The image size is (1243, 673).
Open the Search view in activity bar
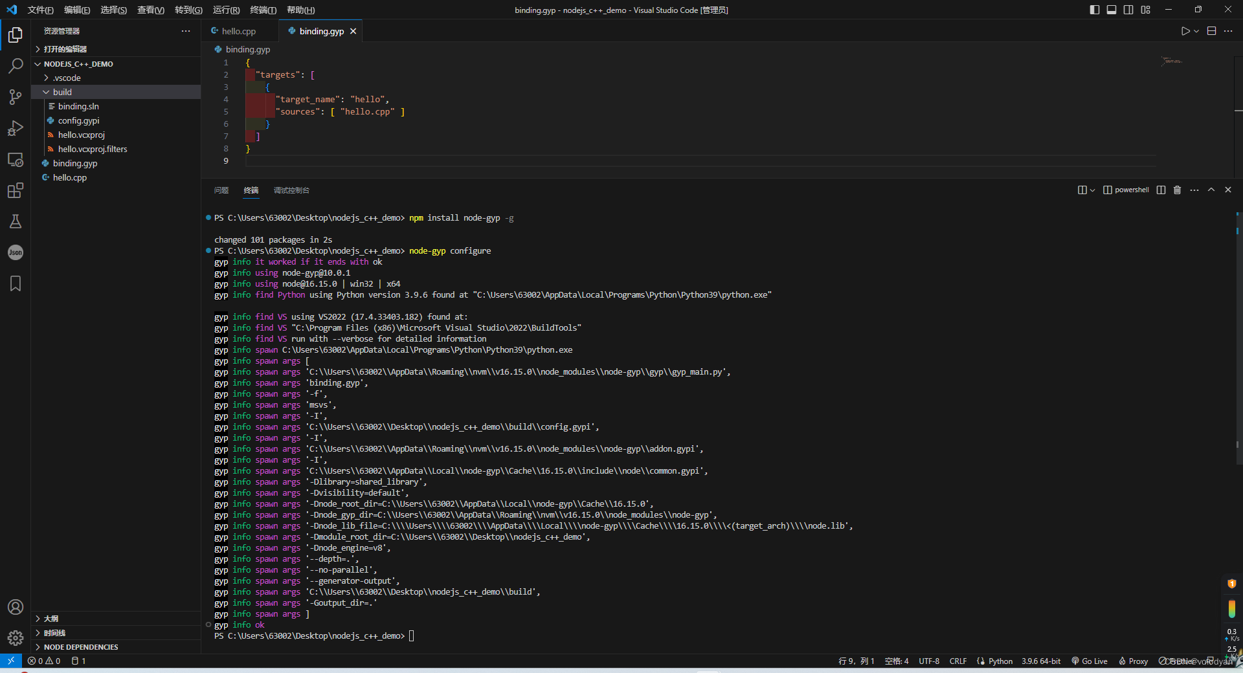16,66
